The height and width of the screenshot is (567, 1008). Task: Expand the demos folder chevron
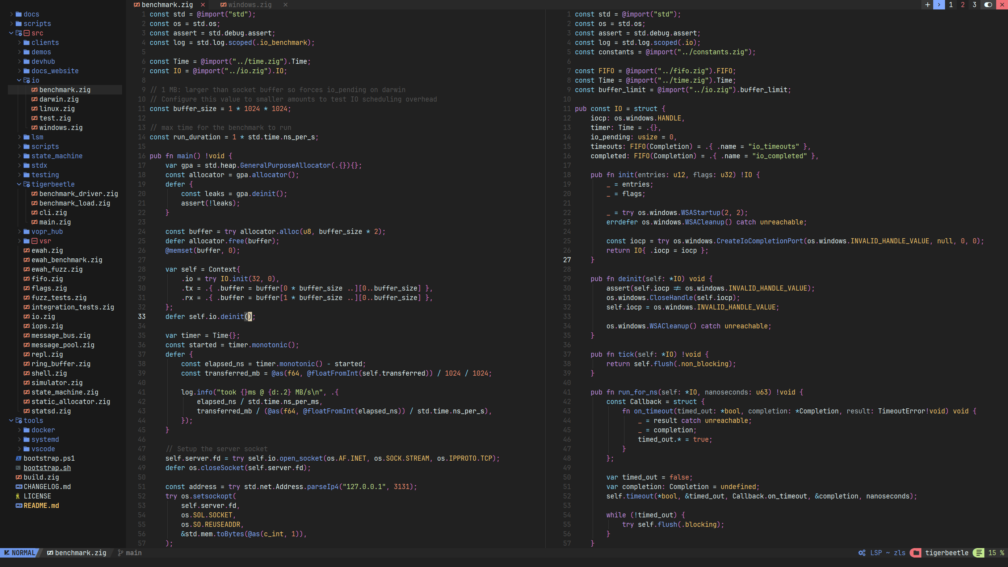19,52
